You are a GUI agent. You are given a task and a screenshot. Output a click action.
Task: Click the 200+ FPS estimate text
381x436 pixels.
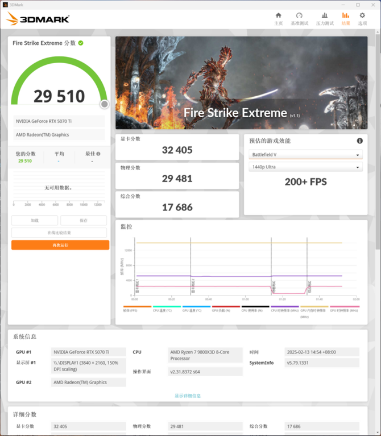306,182
